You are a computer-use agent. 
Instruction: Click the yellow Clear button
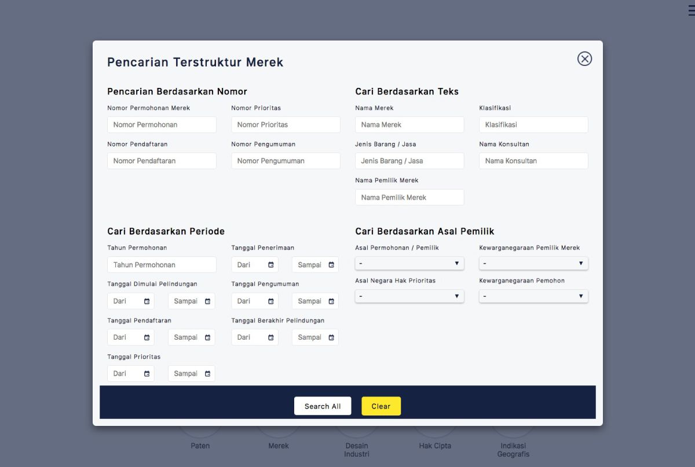(381, 406)
